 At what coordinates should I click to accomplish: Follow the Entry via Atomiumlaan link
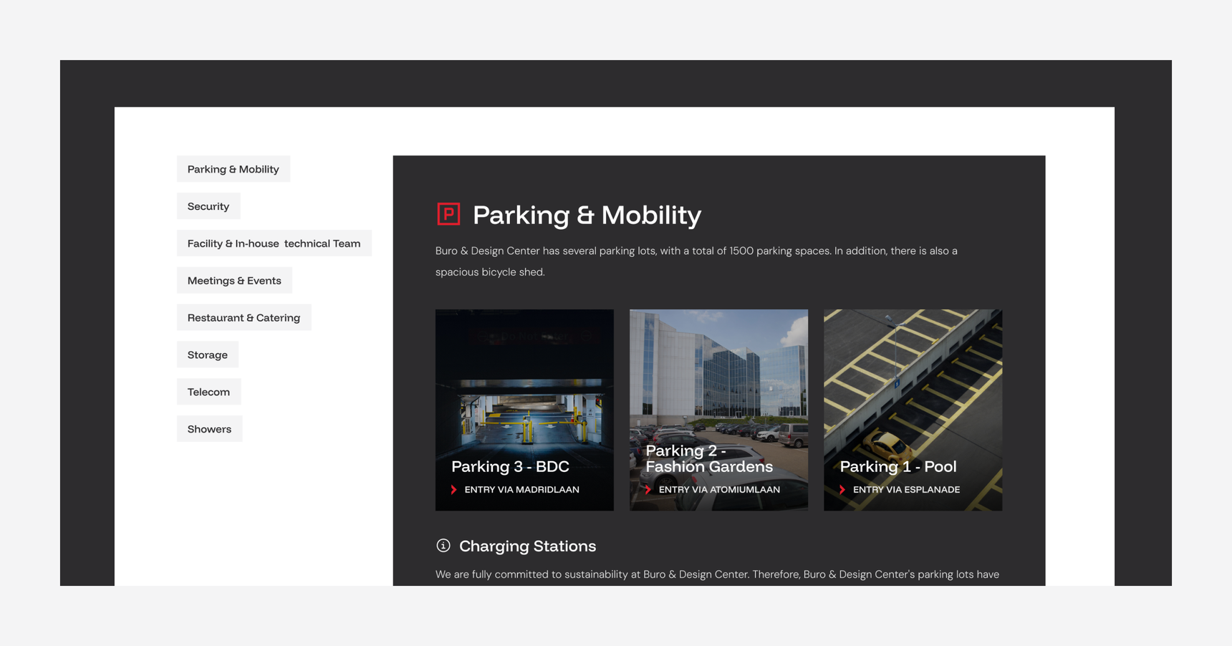point(719,490)
